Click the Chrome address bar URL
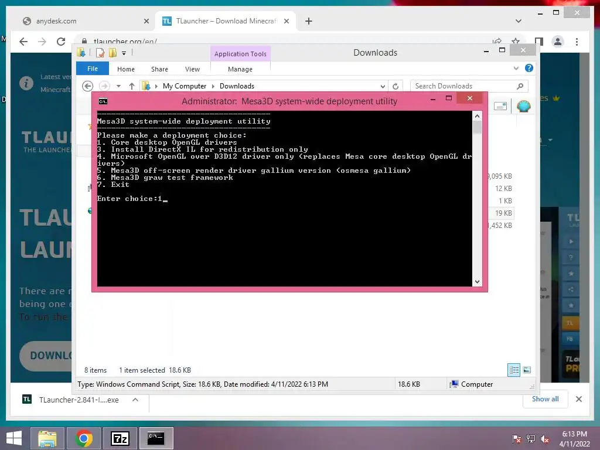Image resolution: width=600 pixels, height=450 pixels. pos(125,42)
